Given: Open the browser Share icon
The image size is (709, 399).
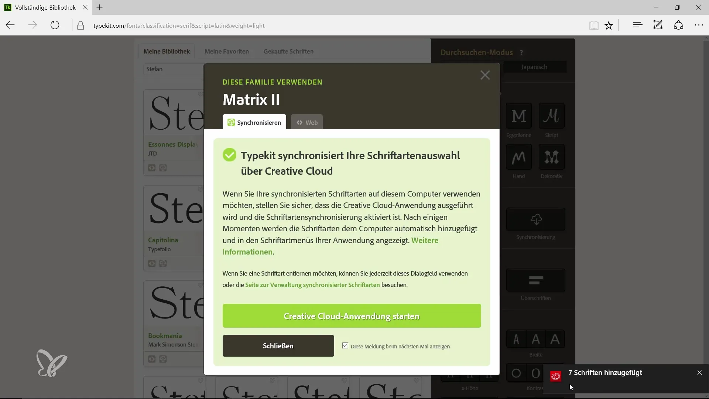Looking at the screenshot, I should [x=678, y=25].
